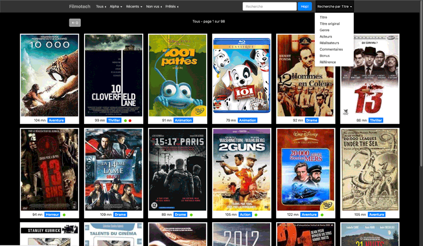The height and width of the screenshot is (246, 423).
Task: Click Animation tag under 1001 pattes
Action: 183,120
